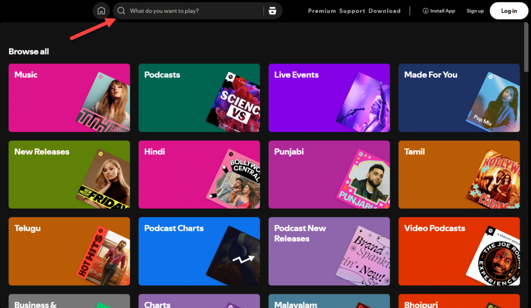The width and height of the screenshot is (531, 308).
Task: Open the Music category card
Action: click(x=69, y=98)
